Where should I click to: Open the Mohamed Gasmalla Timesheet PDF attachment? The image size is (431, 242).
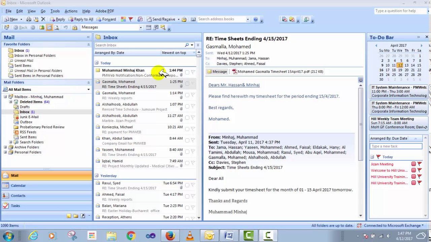[278, 72]
